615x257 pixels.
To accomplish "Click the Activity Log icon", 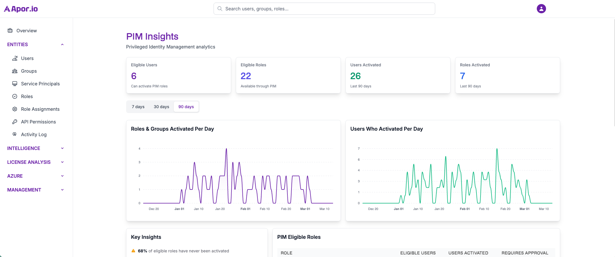I will click(15, 134).
